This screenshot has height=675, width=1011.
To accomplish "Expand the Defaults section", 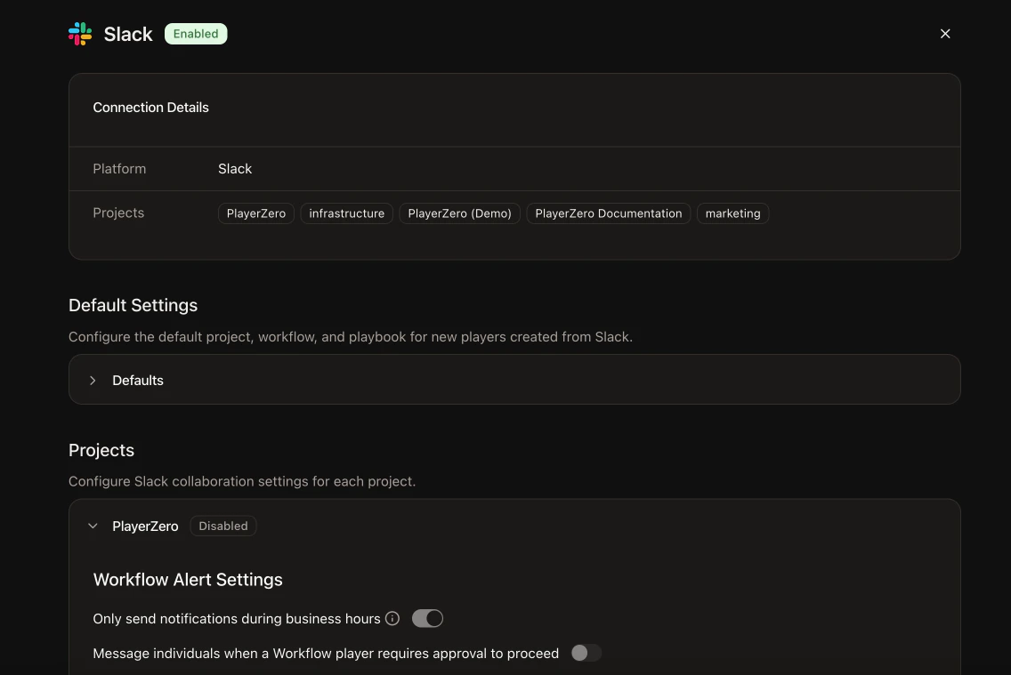I will pyautogui.click(x=138, y=380).
